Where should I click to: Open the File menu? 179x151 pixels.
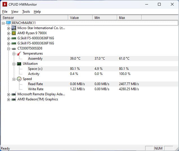(x=5, y=12)
